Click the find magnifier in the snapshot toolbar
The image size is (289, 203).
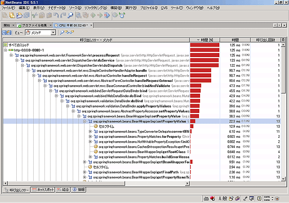point(62,33)
